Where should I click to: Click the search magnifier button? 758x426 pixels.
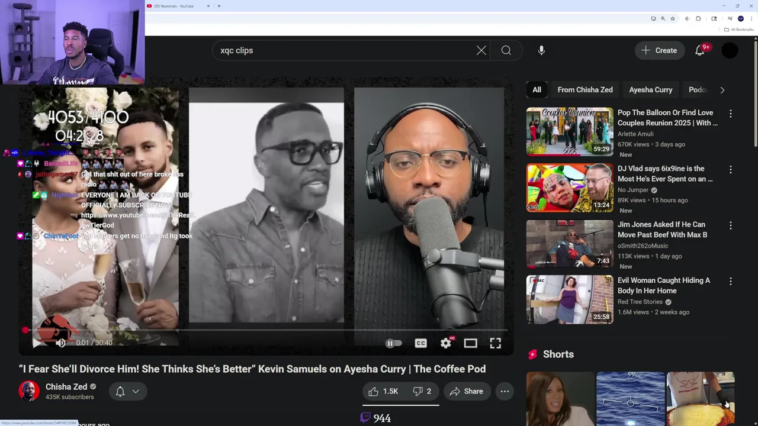pyautogui.click(x=506, y=50)
